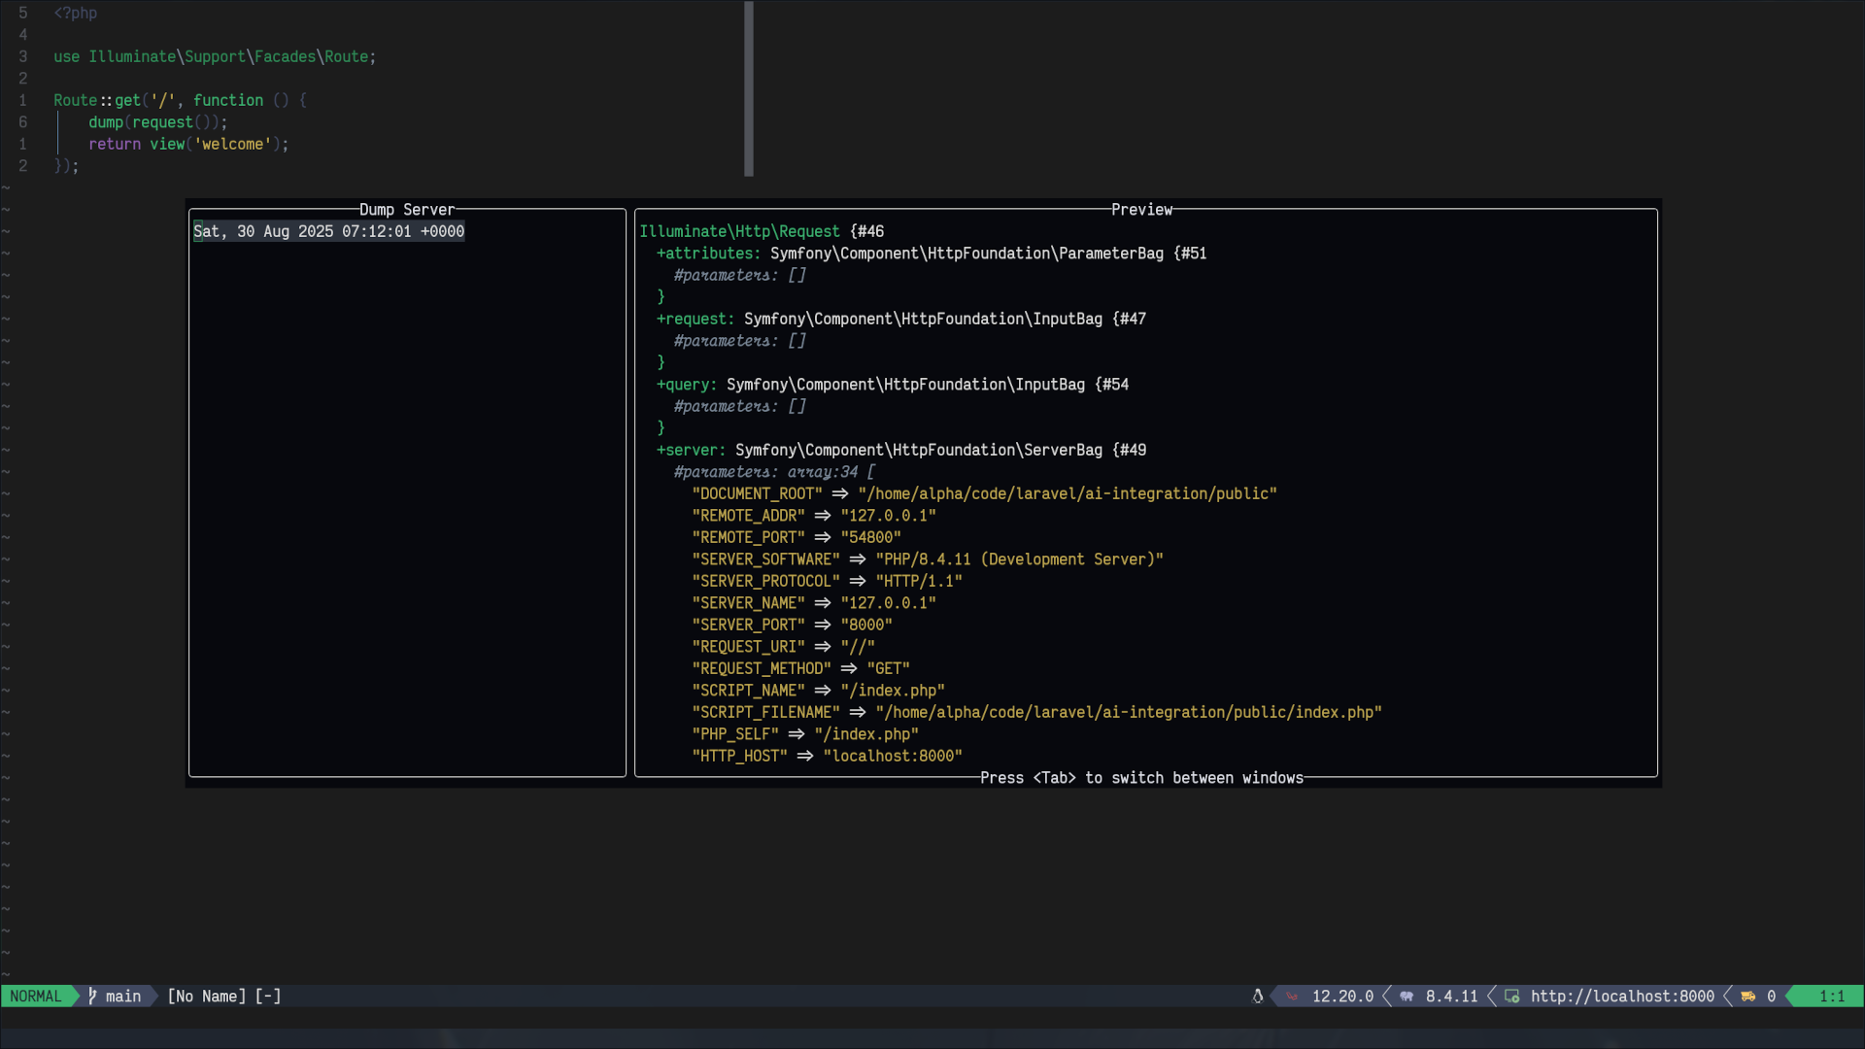This screenshot has width=1865, height=1049.
Task: Click the dump(request()) line in code
Action: tap(157, 122)
